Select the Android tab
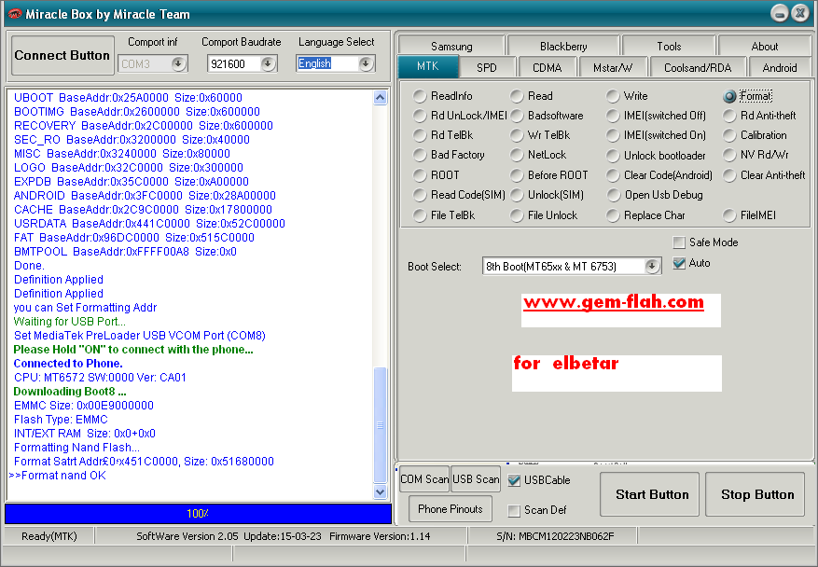 pyautogui.click(x=780, y=67)
